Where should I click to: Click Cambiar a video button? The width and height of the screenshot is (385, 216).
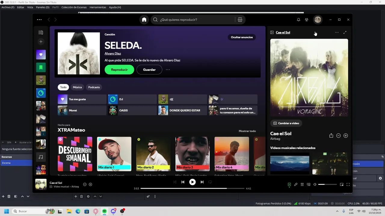coord(286,123)
